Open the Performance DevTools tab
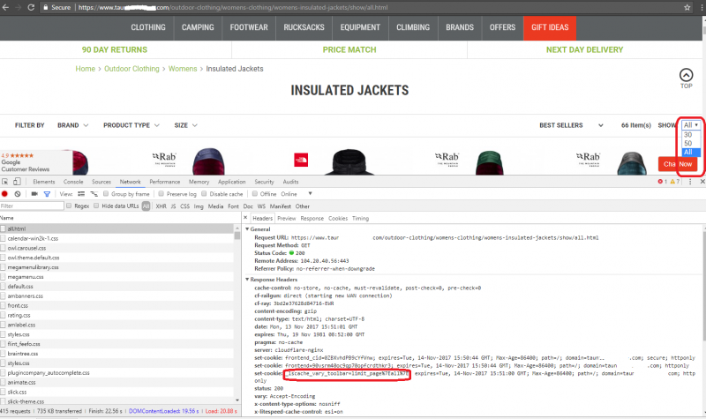Screen dimensions: 706x419 pos(165,182)
